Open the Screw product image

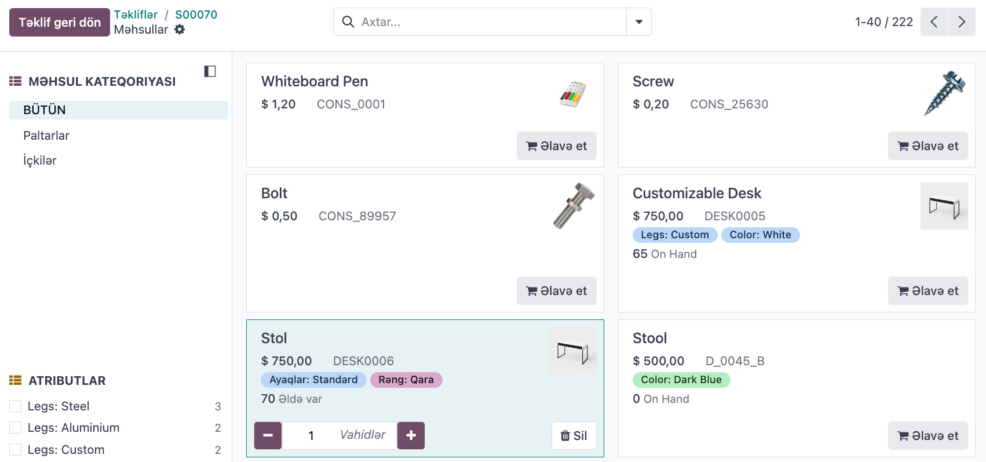click(944, 93)
